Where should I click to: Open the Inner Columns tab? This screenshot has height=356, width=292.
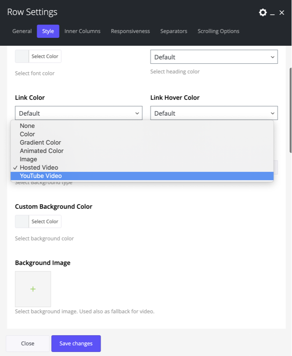[83, 31]
